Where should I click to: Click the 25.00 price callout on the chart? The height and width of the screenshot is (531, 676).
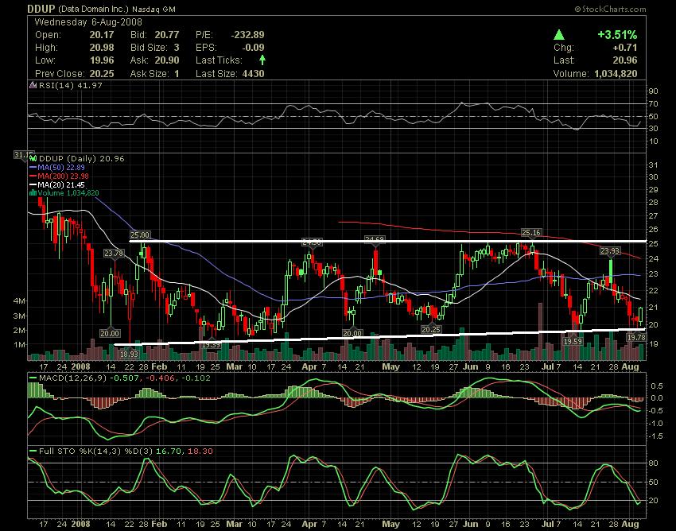140,235
